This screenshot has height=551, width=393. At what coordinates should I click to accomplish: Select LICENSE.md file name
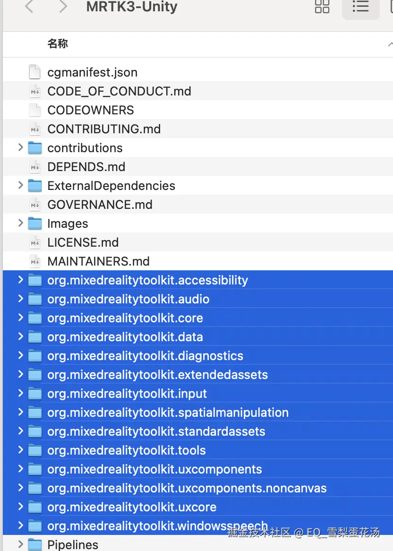tap(83, 242)
